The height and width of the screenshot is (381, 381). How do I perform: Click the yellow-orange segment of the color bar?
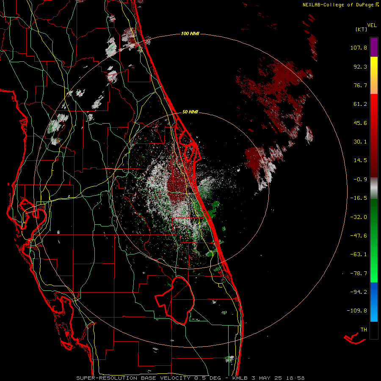(x=374, y=75)
